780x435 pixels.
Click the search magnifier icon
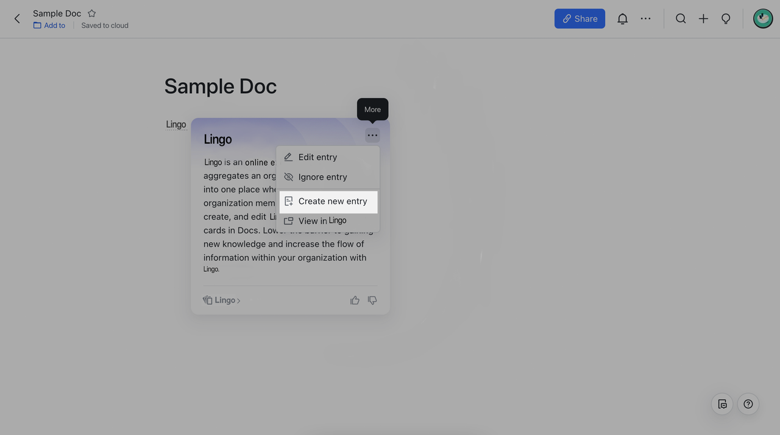[x=681, y=19]
